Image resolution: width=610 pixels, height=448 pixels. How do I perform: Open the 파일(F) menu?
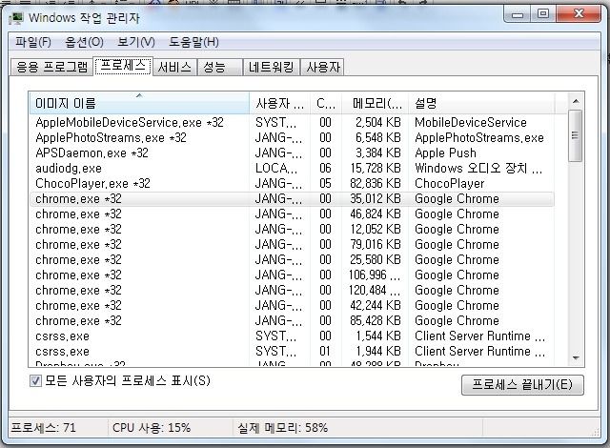33,42
